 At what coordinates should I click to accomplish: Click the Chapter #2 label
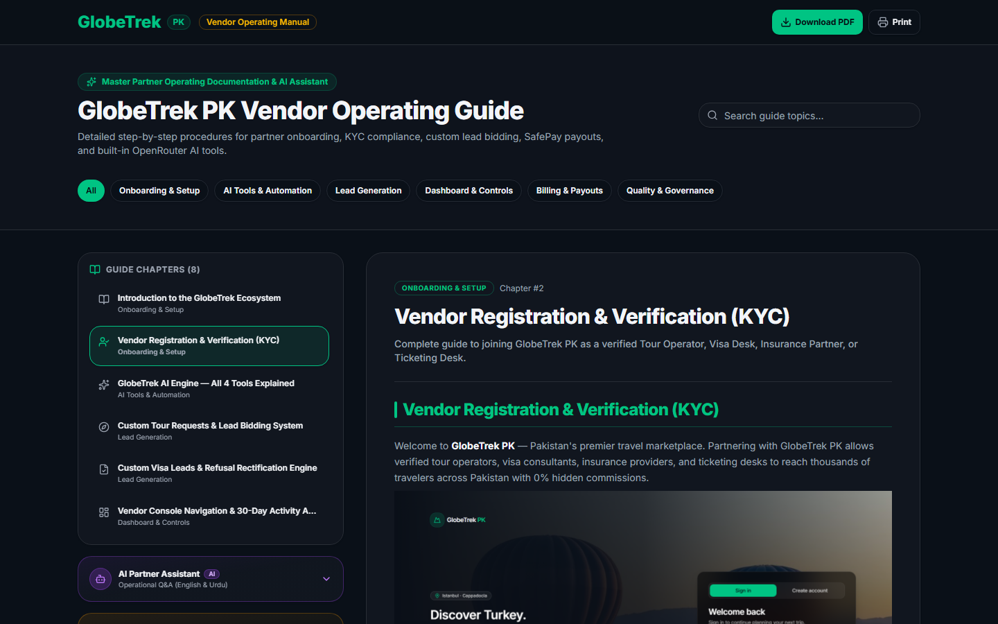(522, 288)
